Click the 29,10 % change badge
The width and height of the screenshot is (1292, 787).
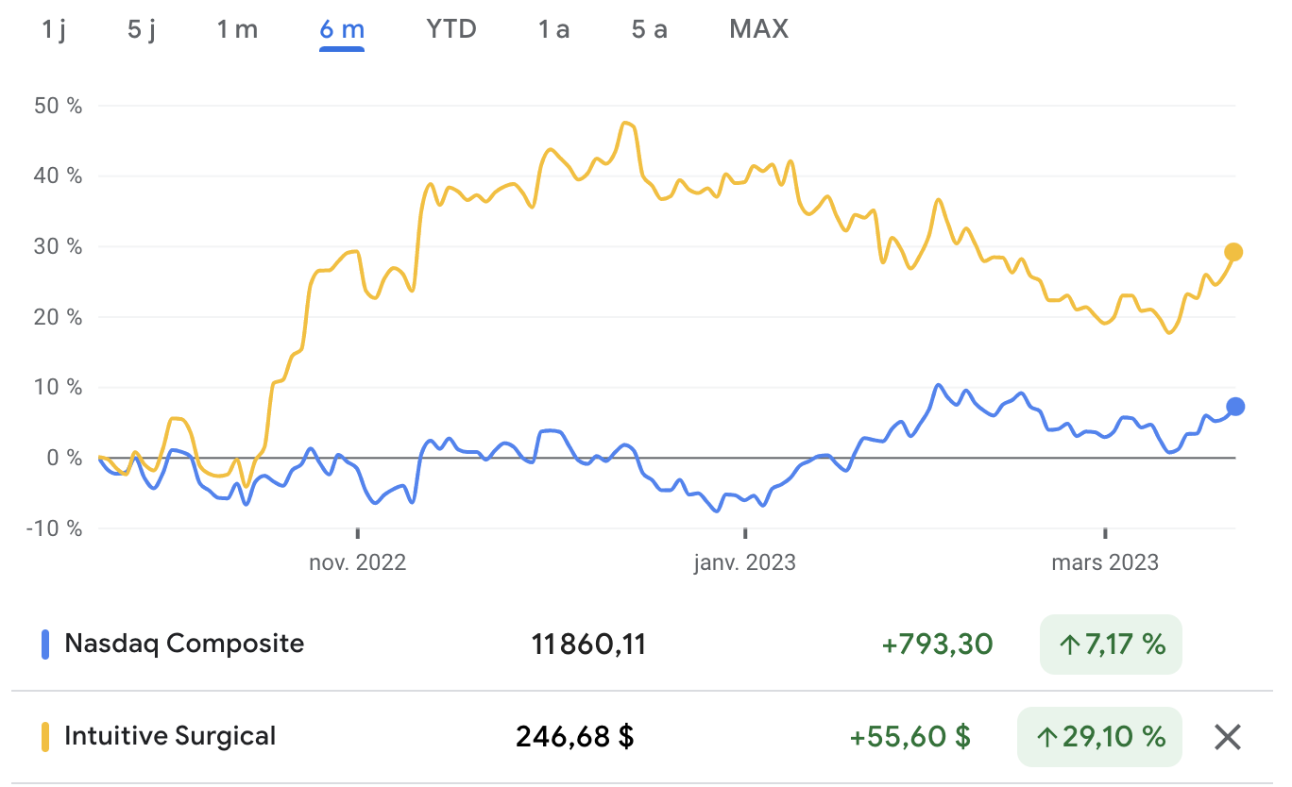pyautogui.click(x=1099, y=737)
